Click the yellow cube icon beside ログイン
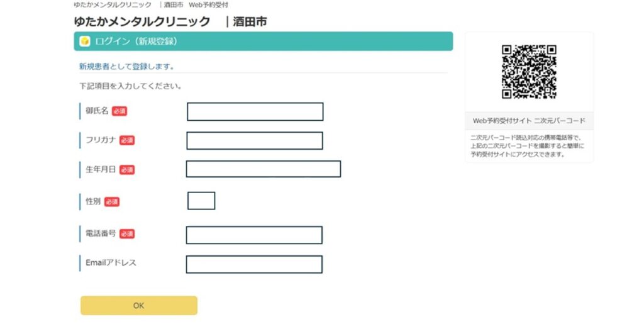Viewport: 644px width, 324px height. tap(85, 42)
